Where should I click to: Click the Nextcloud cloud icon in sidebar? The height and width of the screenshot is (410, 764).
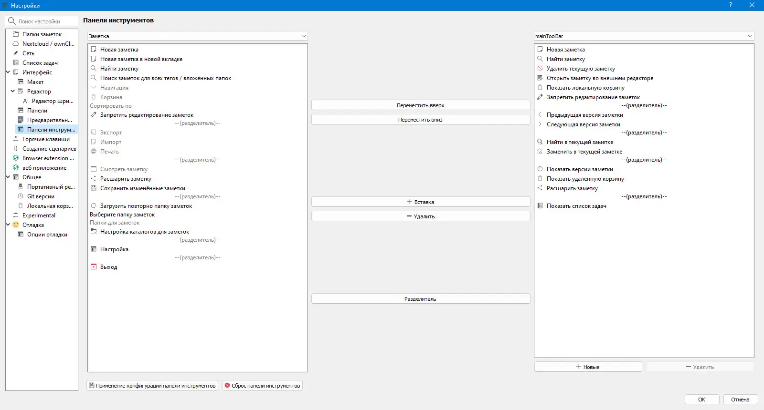click(16, 44)
